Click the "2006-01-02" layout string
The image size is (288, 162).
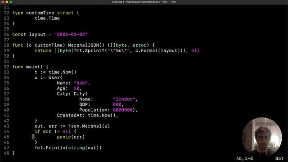pos(71,34)
